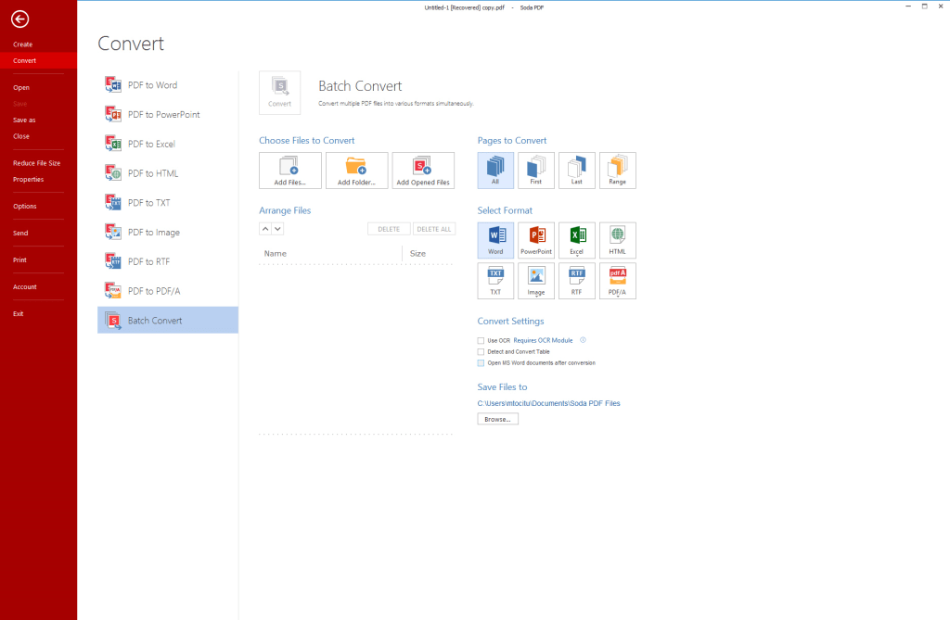Choose page Range to convert
950x620 pixels.
tap(617, 171)
